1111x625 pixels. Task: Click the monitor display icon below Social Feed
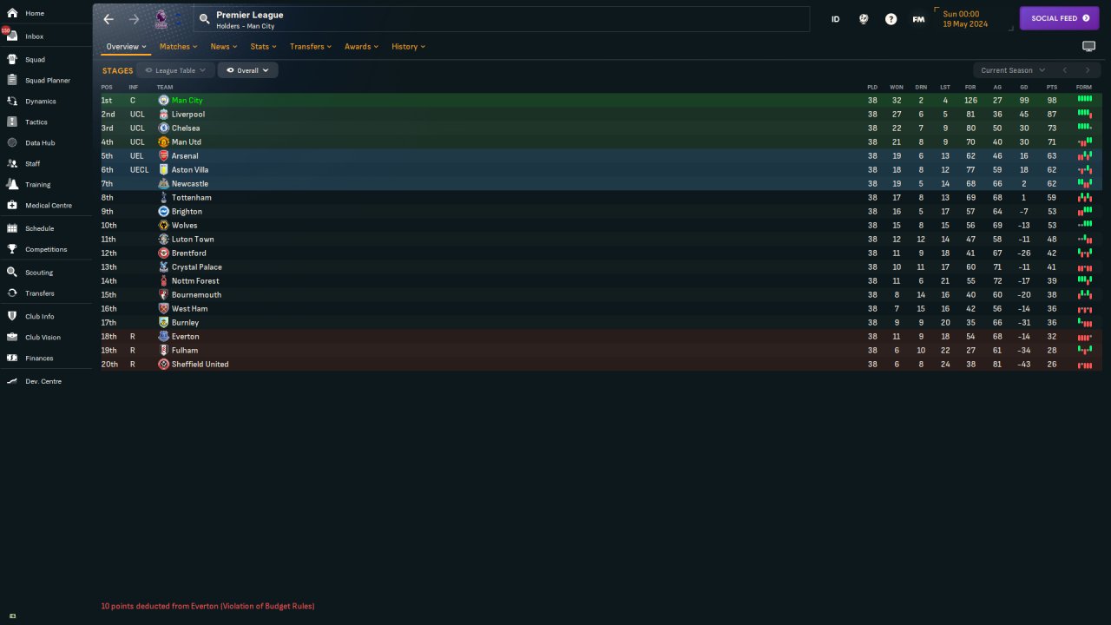(1088, 46)
